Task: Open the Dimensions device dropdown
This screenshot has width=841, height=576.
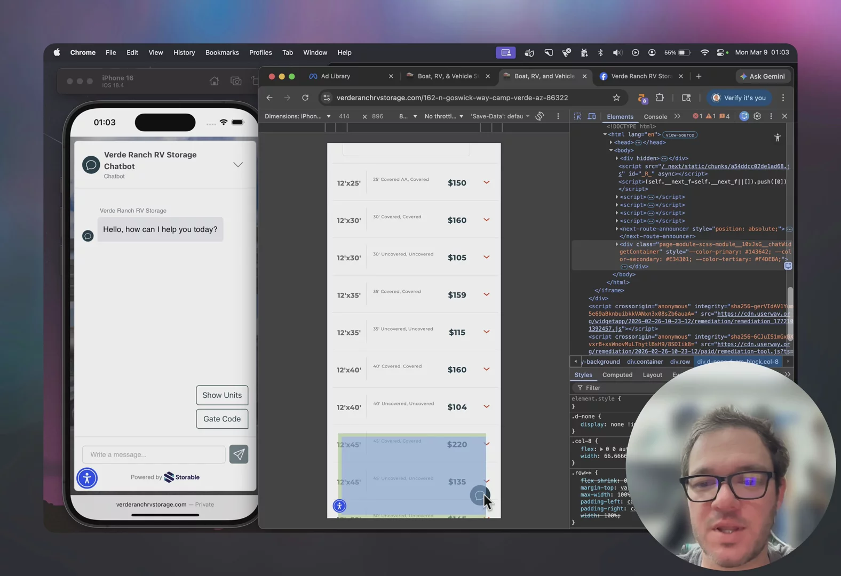Action: 298,116
